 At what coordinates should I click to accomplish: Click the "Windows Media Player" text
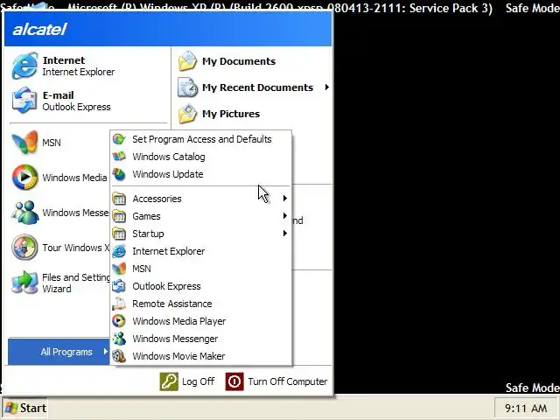(x=178, y=321)
